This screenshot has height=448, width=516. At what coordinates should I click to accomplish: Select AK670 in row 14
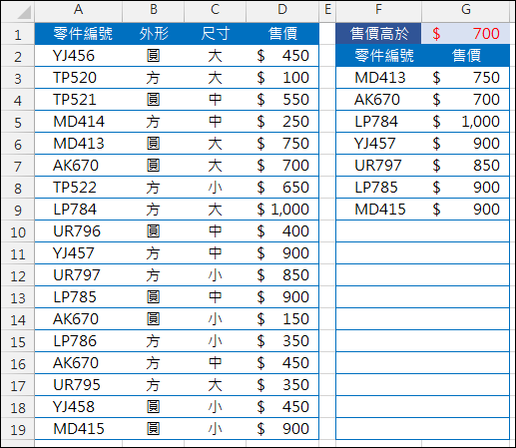79,319
